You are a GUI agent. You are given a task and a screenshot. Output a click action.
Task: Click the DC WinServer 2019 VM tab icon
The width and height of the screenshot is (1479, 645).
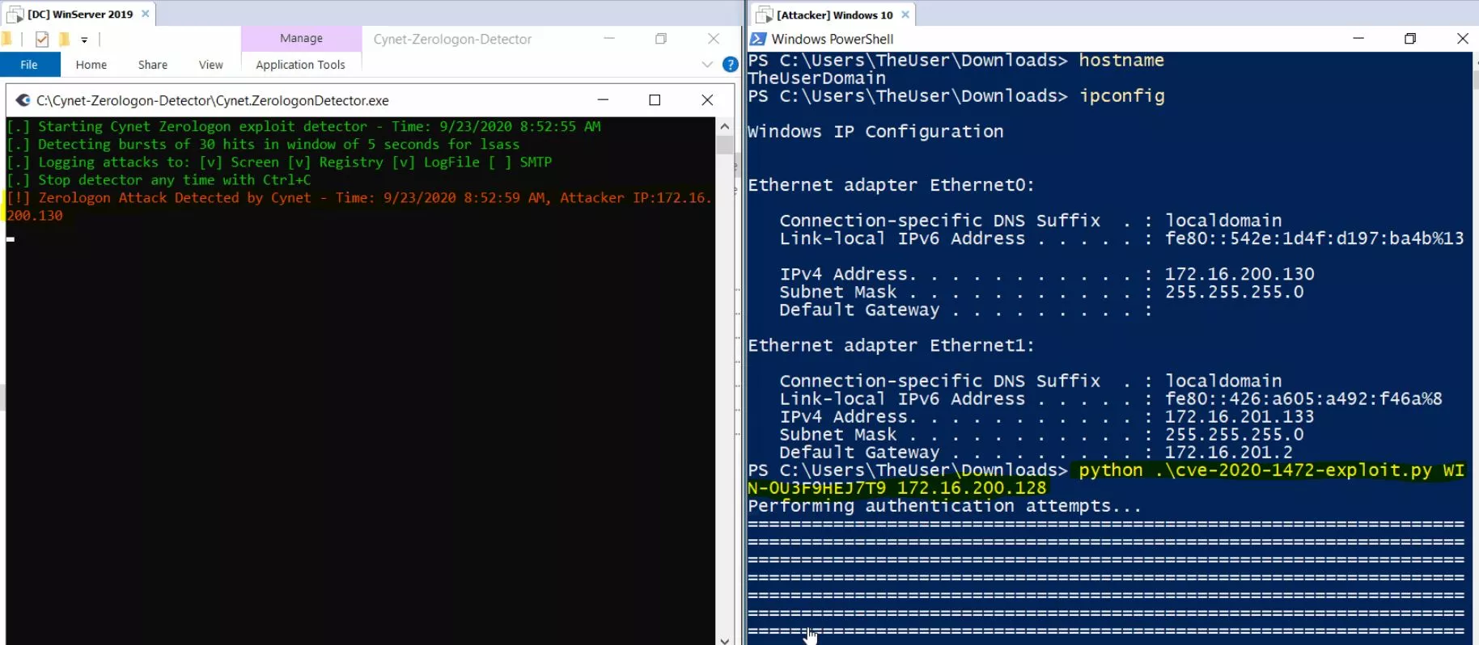pyautogui.click(x=15, y=15)
